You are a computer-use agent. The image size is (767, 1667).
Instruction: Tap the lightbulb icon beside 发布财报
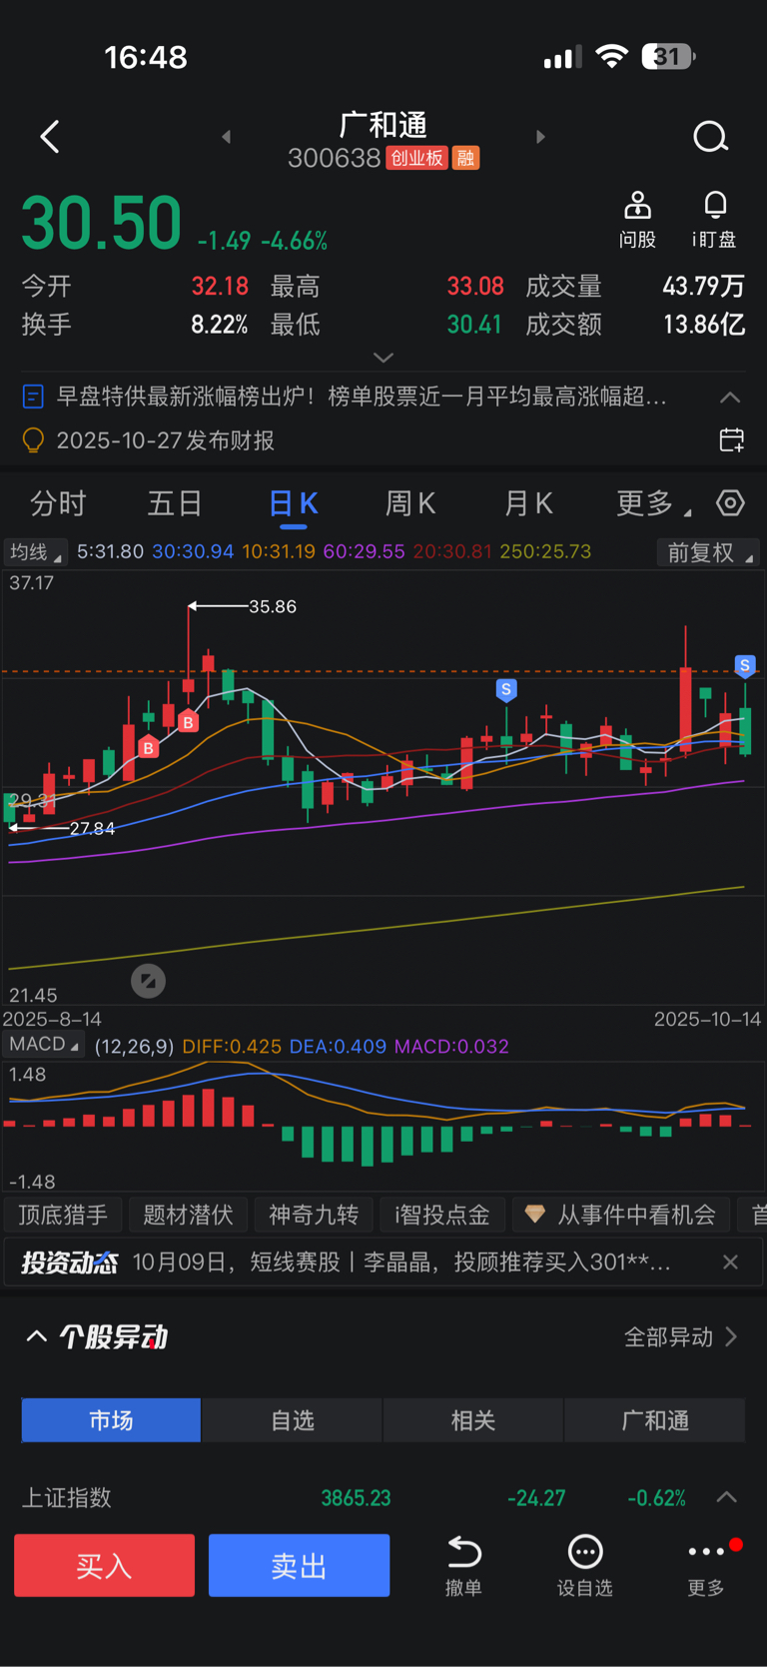33,440
